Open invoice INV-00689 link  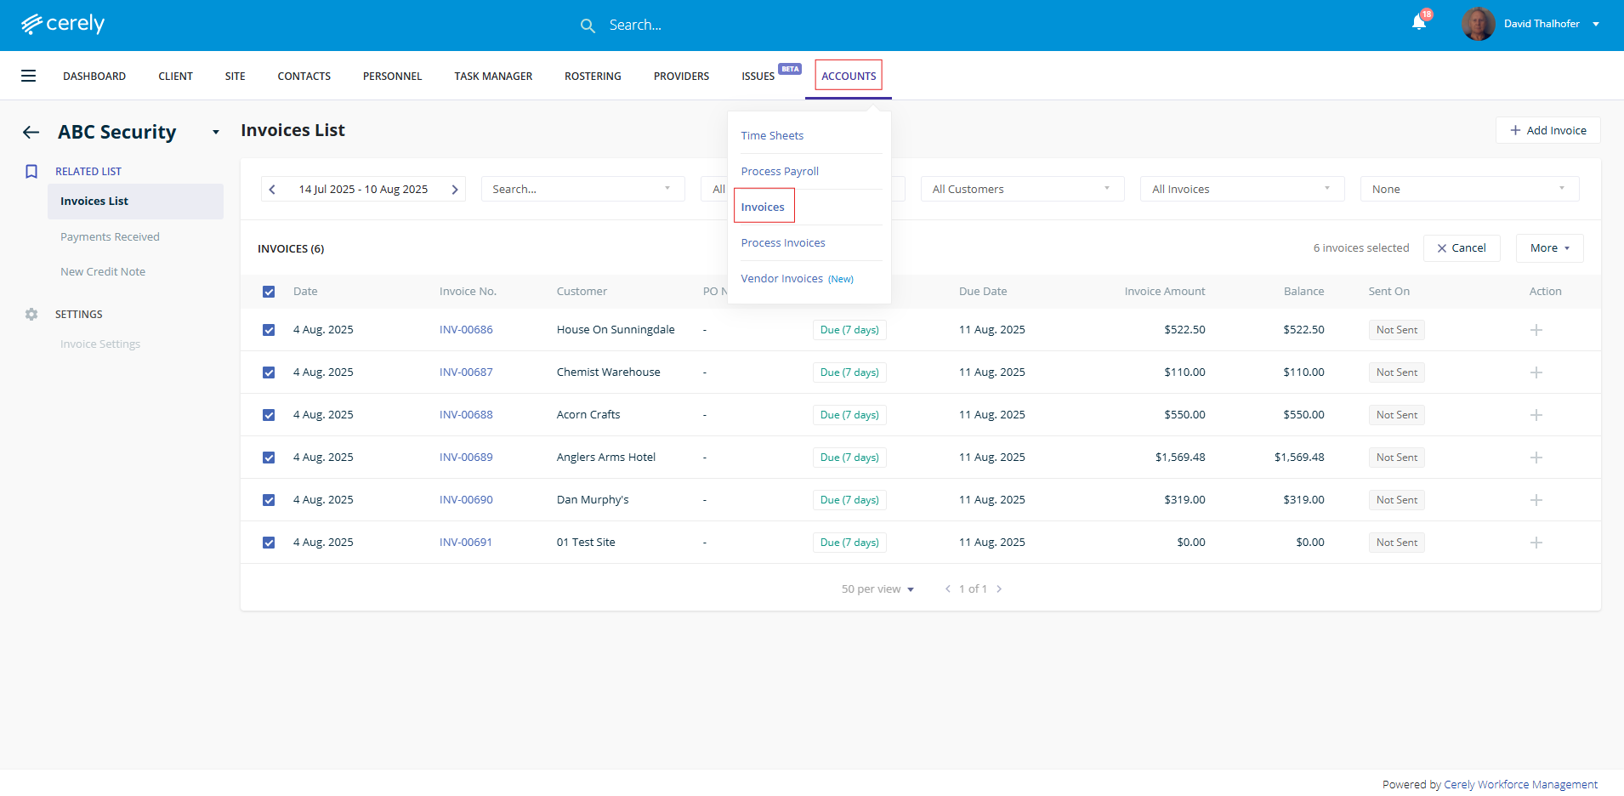[466, 458]
